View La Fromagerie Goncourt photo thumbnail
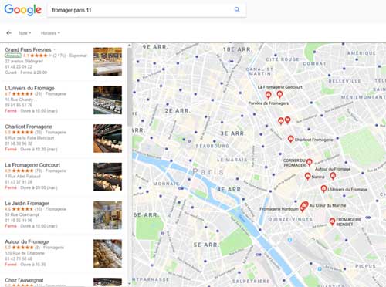The height and width of the screenshot is (287, 386). coord(107,177)
